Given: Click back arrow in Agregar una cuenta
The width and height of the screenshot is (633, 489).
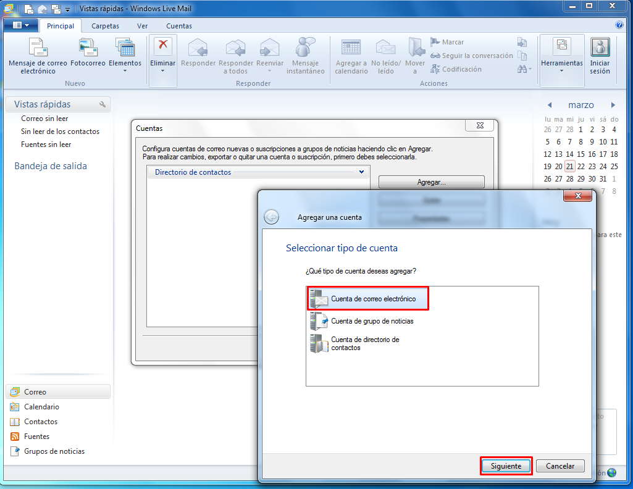Looking at the screenshot, I should (x=271, y=217).
